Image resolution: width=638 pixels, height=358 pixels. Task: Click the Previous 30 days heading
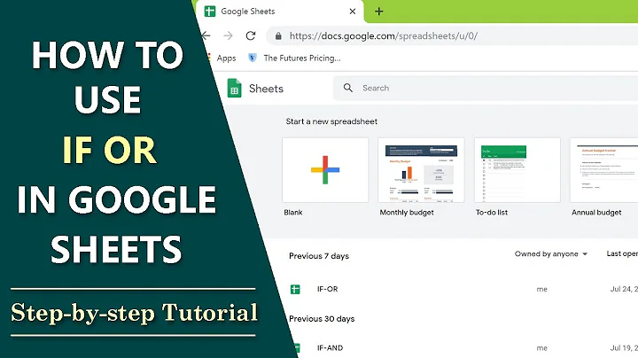322,319
